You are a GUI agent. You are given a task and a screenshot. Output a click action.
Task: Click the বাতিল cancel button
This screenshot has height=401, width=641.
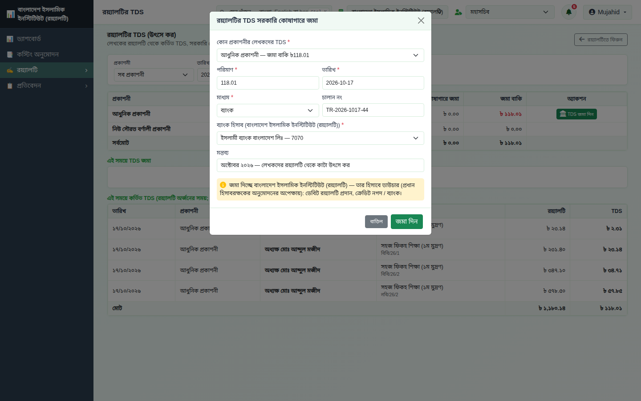(x=376, y=221)
